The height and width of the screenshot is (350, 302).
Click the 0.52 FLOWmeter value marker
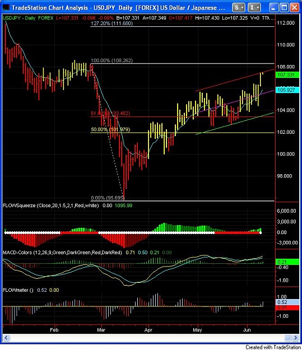(x=287, y=302)
